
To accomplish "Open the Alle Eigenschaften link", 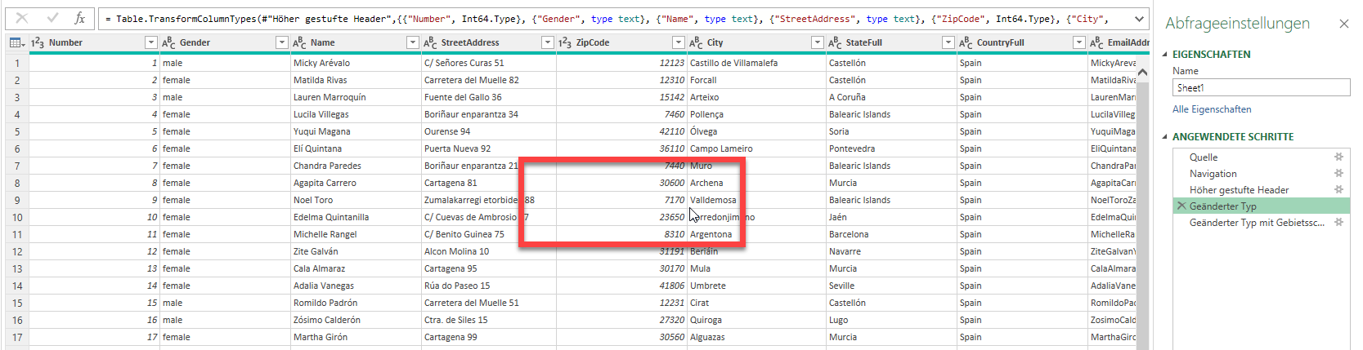I will pos(1212,109).
